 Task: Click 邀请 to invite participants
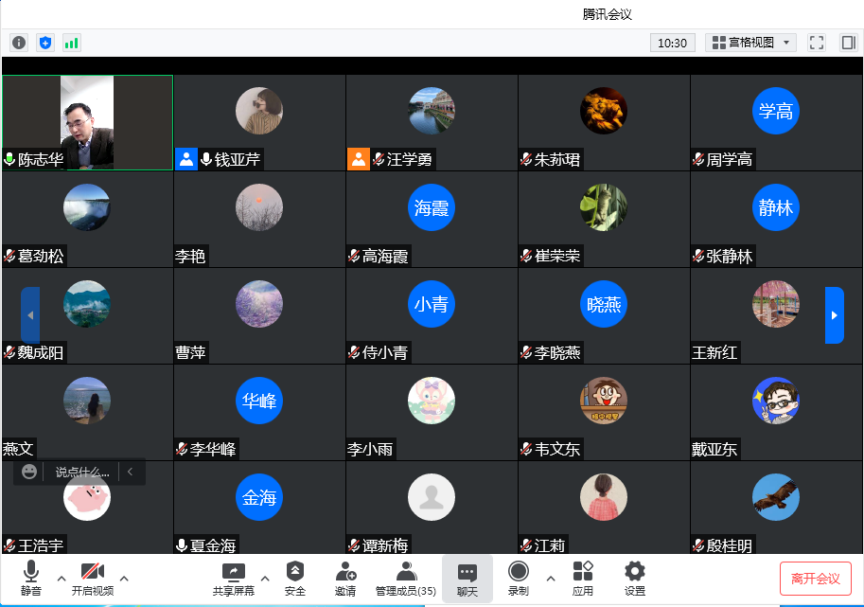point(345,578)
